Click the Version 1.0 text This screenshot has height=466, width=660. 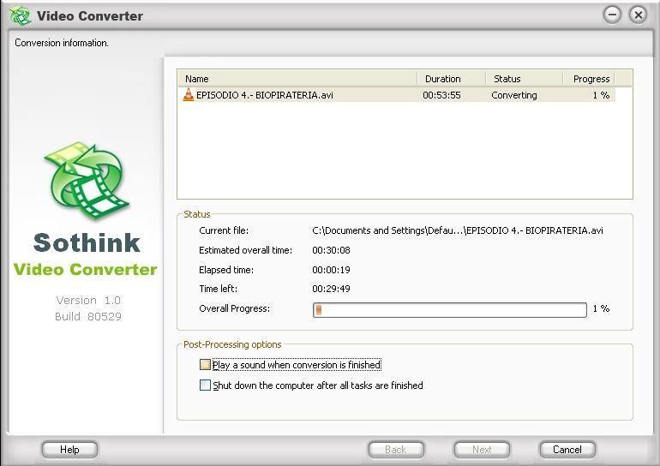click(88, 301)
